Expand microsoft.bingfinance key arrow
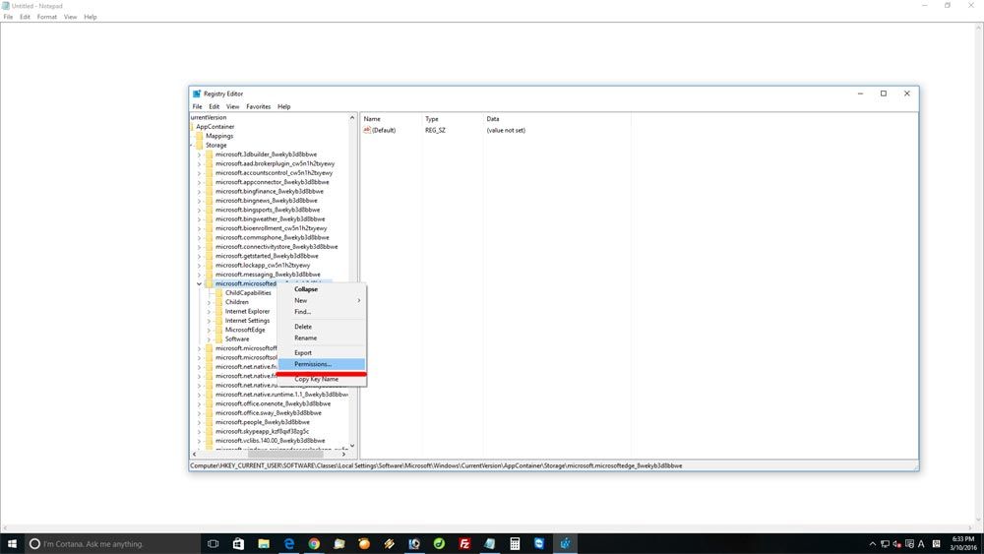This screenshot has height=554, width=984. coord(200,191)
